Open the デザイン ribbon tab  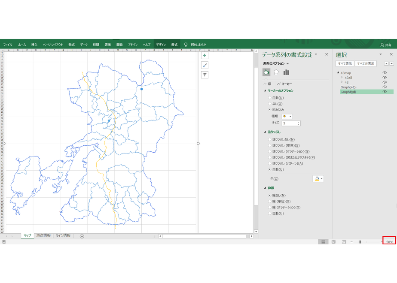coord(161,45)
